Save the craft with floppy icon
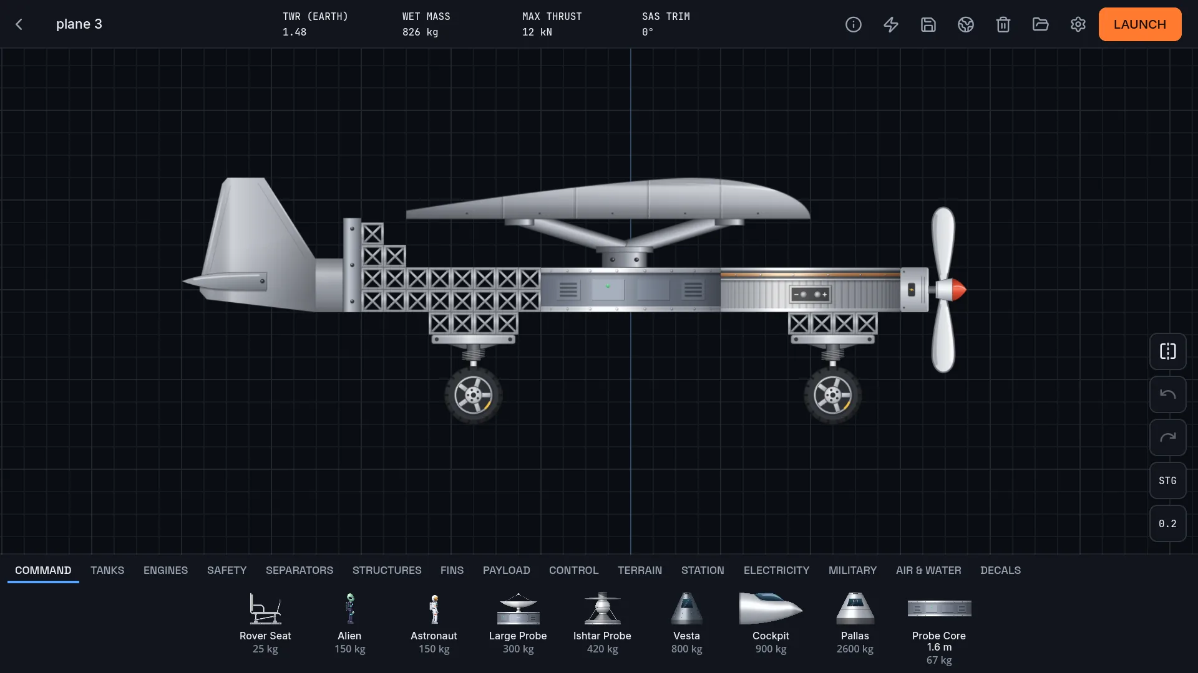Viewport: 1198px width, 673px height. click(928, 24)
